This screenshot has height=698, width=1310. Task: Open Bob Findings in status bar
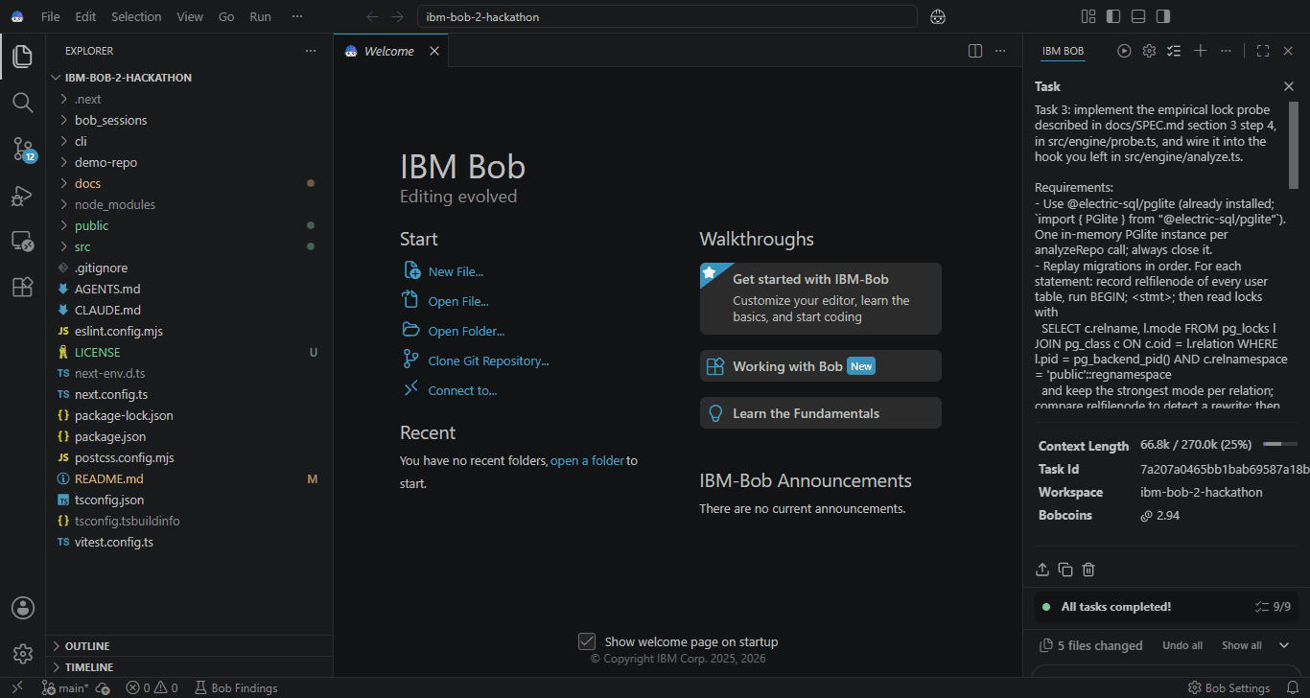pos(236,687)
